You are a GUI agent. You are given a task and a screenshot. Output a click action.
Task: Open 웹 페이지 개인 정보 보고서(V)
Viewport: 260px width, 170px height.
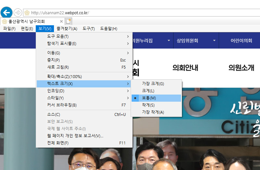(x=84, y=136)
